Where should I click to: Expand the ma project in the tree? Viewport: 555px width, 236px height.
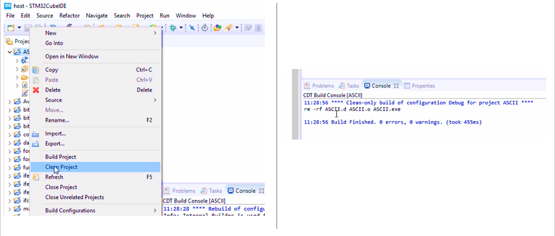9,209
